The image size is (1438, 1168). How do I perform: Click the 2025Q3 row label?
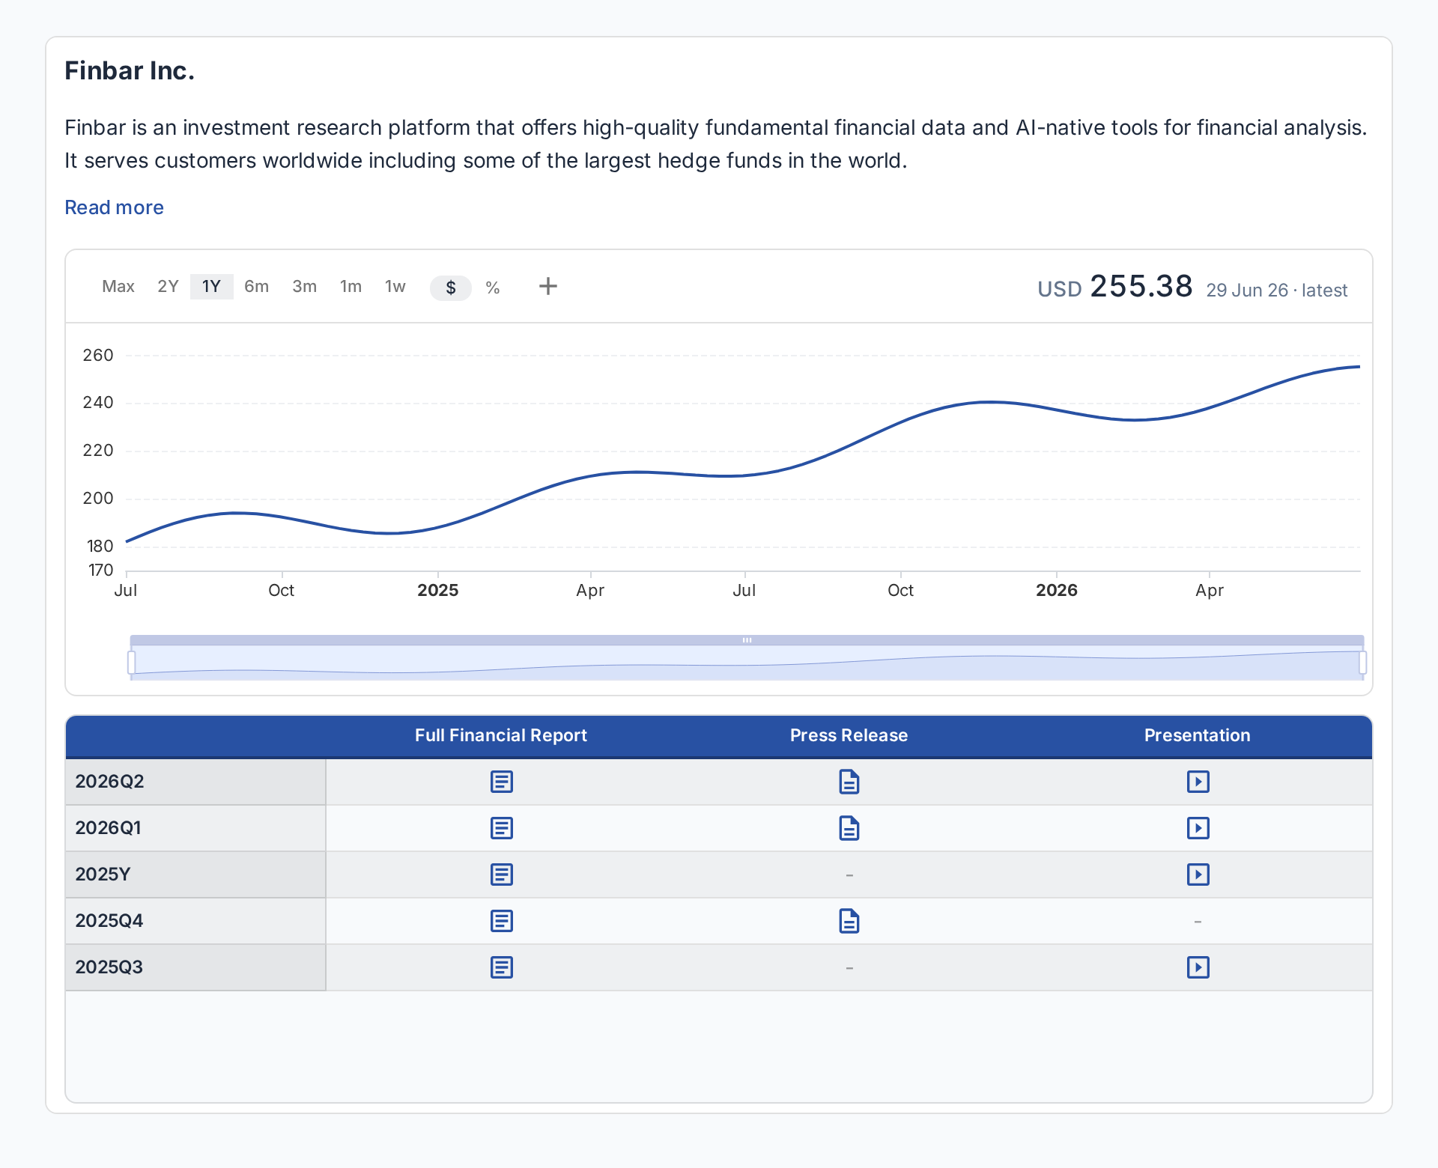(109, 967)
